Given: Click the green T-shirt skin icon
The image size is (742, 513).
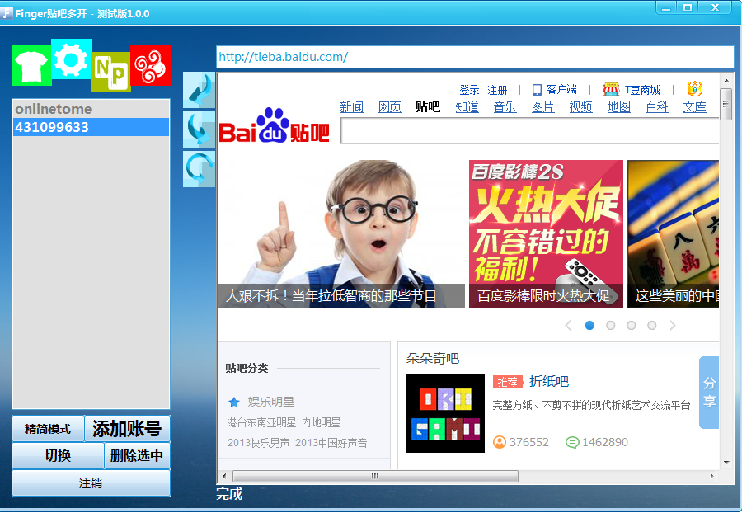Looking at the screenshot, I should click(31, 65).
